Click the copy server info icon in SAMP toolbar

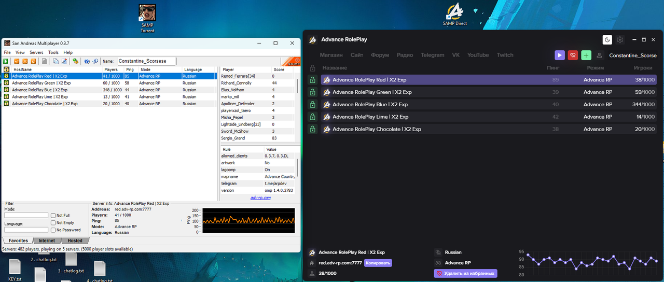click(x=56, y=61)
